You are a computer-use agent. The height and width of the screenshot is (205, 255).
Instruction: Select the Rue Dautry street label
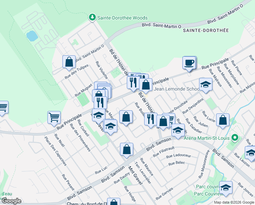point(122,178)
